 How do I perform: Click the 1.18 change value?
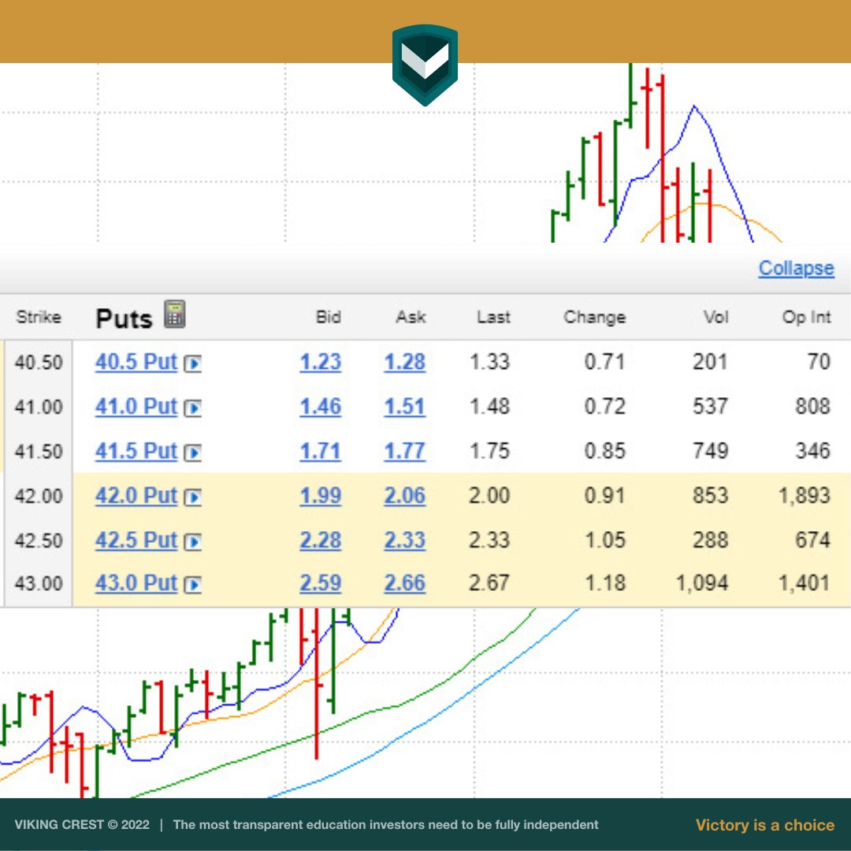point(604,583)
